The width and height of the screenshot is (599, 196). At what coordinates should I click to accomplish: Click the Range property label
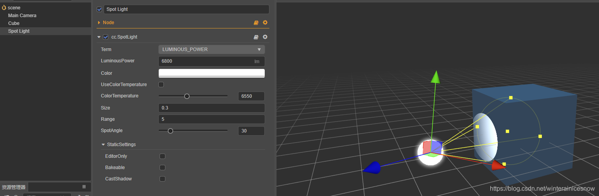pyautogui.click(x=108, y=119)
